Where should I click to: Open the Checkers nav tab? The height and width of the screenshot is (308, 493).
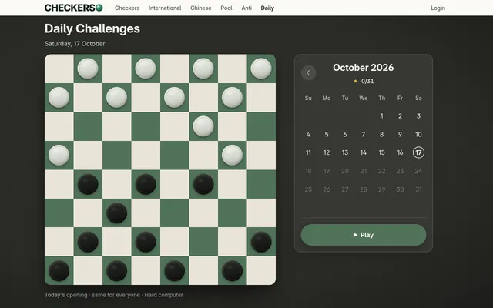[x=127, y=8]
